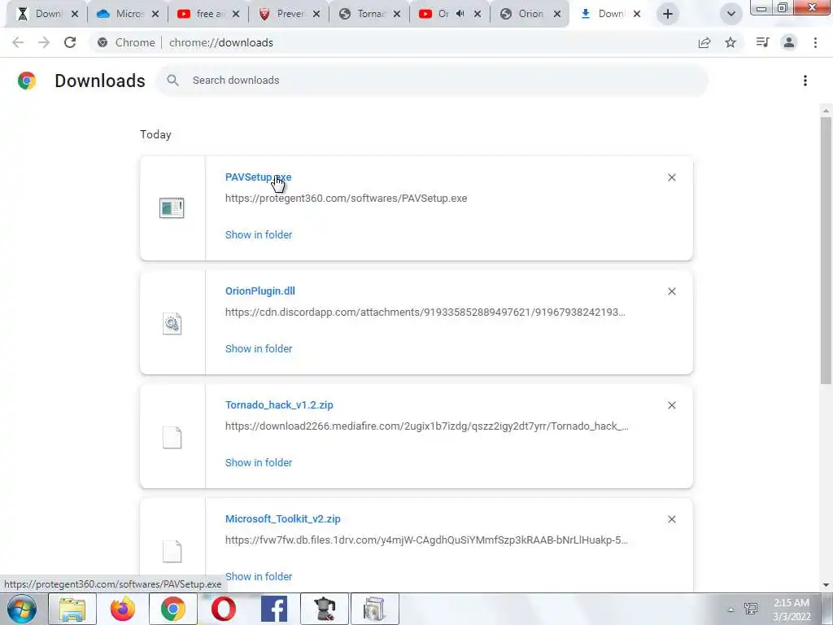Open the Chrome profile avatar
833x625 pixels.
(789, 42)
